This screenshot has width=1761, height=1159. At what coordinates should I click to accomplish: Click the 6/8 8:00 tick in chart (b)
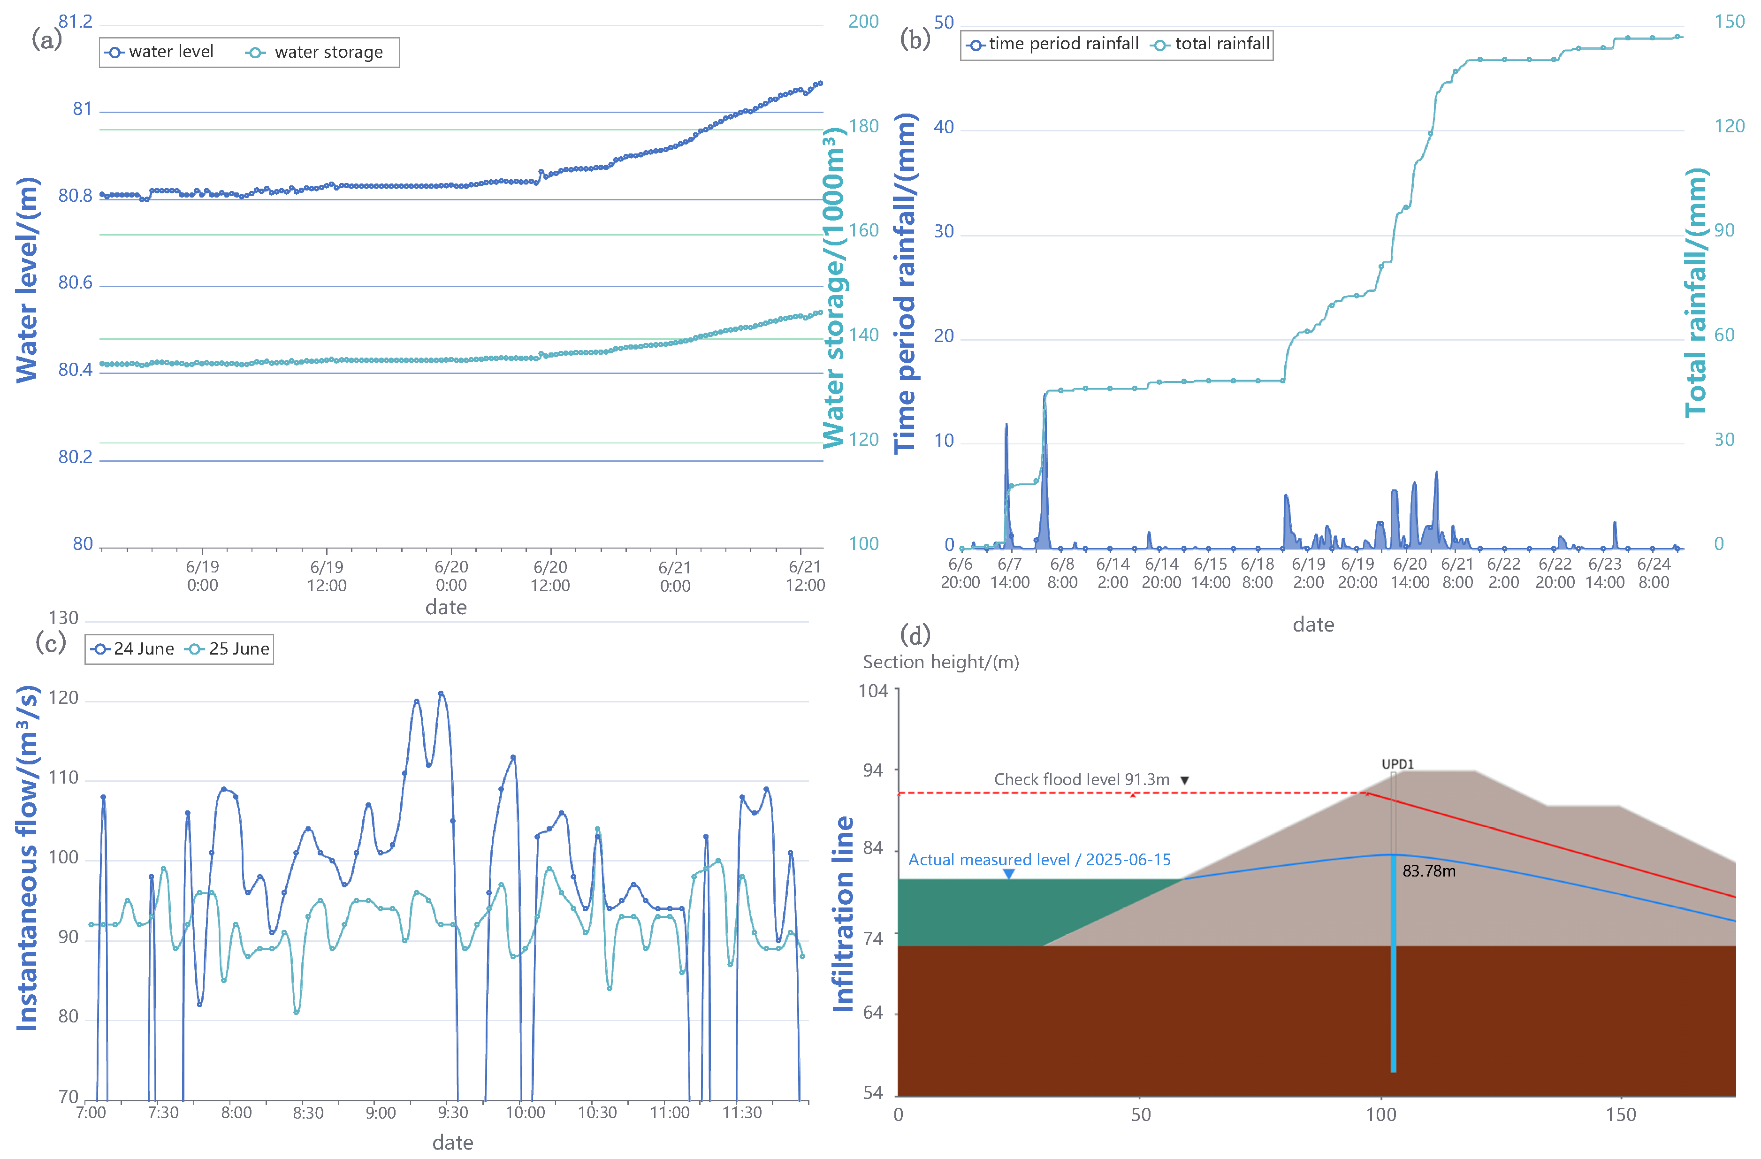pos(1062,573)
